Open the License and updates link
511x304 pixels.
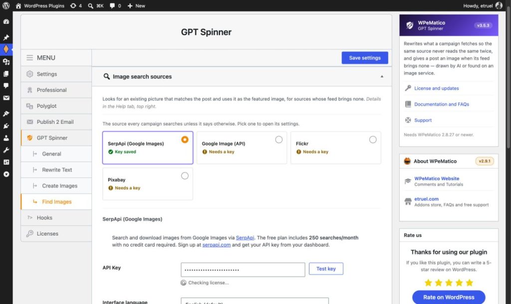[x=436, y=88]
